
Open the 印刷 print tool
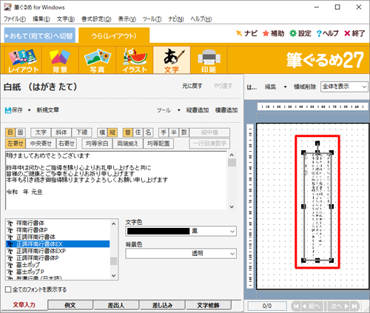click(209, 61)
